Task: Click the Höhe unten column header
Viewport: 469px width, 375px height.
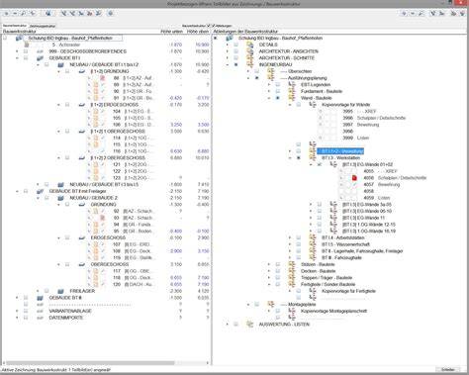Action: tap(171, 32)
